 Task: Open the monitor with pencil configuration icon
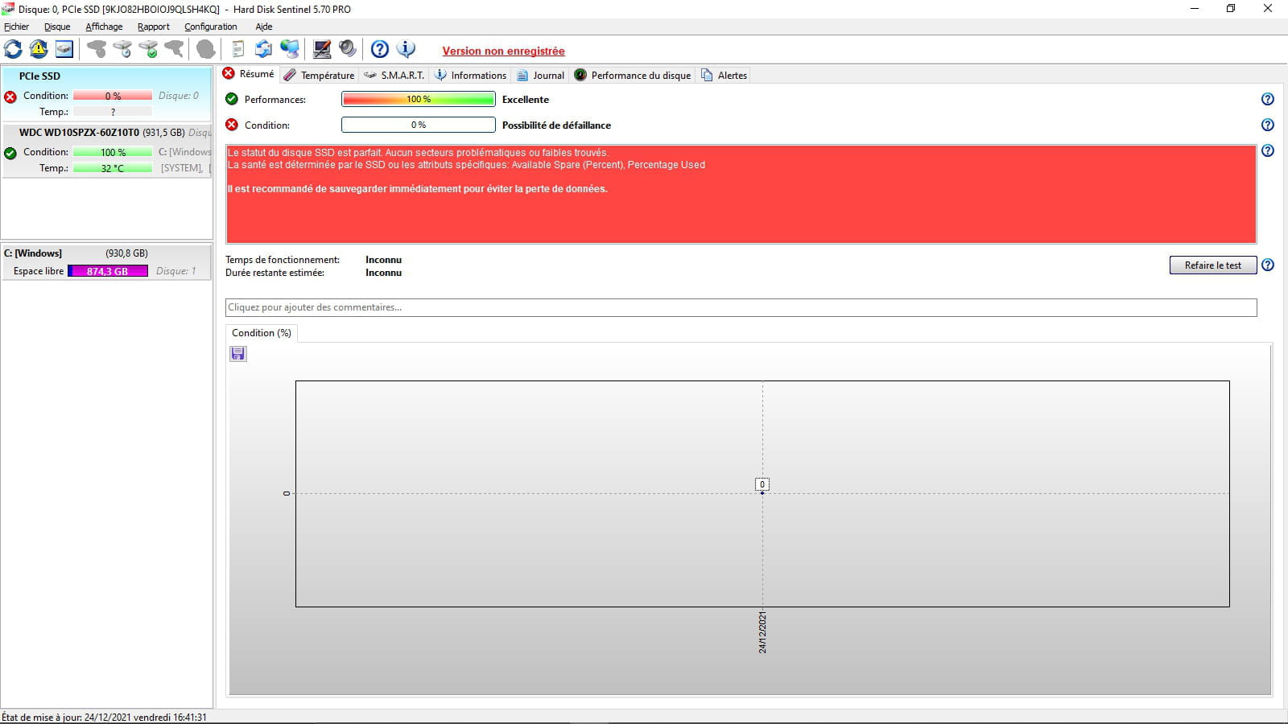(x=322, y=49)
